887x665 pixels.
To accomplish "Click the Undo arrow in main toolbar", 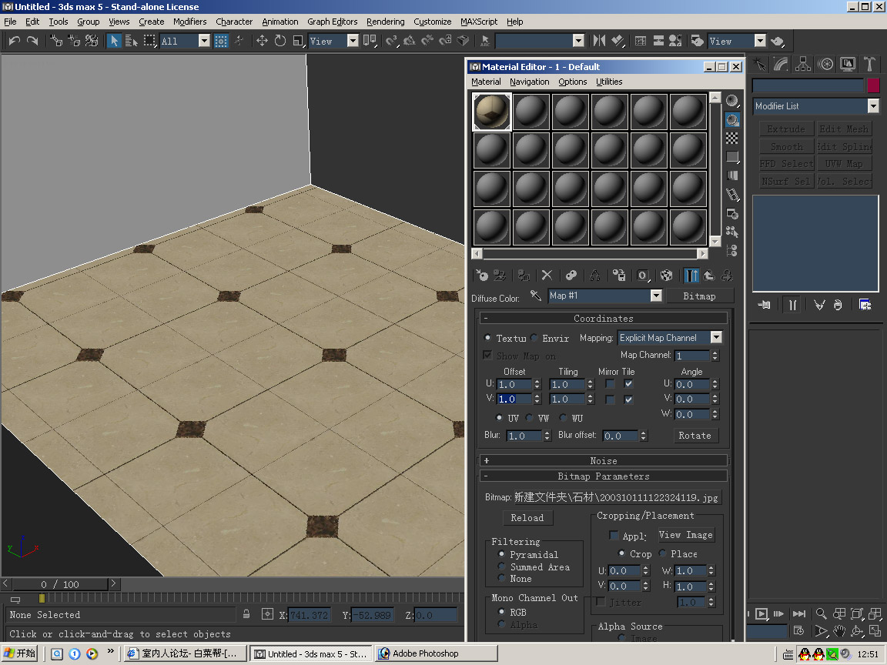I will coord(14,41).
